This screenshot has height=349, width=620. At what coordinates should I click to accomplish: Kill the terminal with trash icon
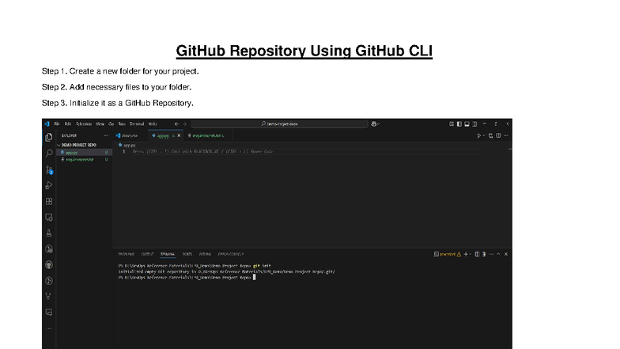point(484,255)
